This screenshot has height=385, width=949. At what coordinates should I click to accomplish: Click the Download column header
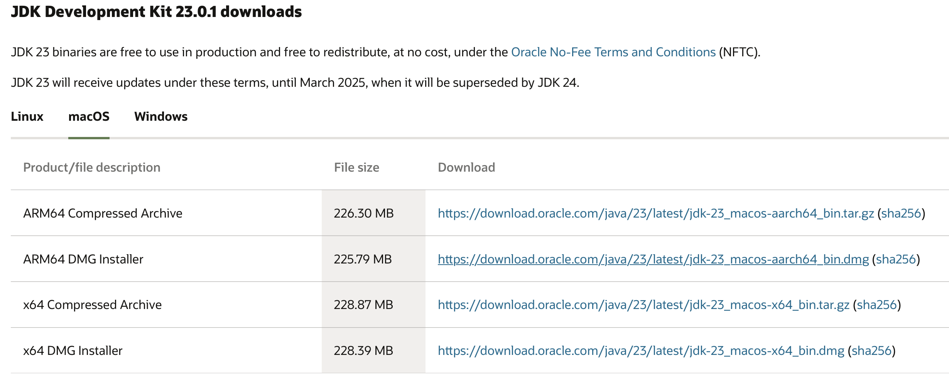[466, 167]
